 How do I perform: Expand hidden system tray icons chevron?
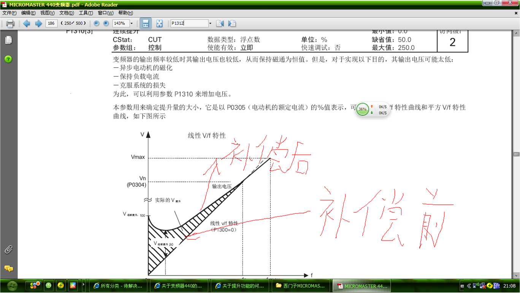469,286
